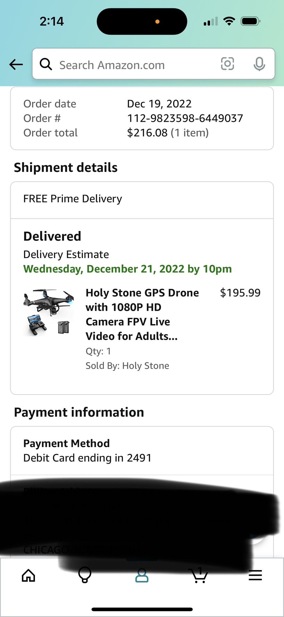Tap the Delivered status heading
This screenshot has height=617, width=284.
pyautogui.click(x=52, y=237)
